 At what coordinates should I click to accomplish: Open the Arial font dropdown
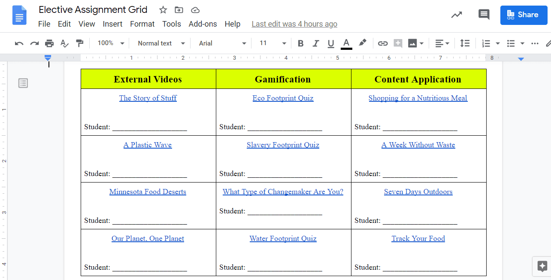pos(222,43)
